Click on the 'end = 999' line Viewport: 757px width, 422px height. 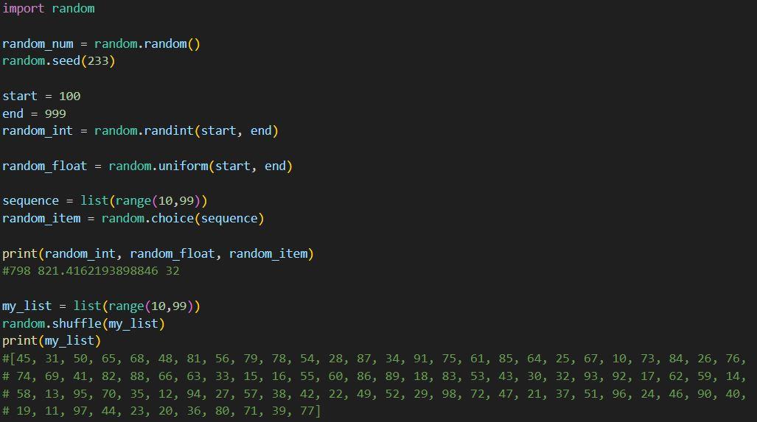click(35, 114)
